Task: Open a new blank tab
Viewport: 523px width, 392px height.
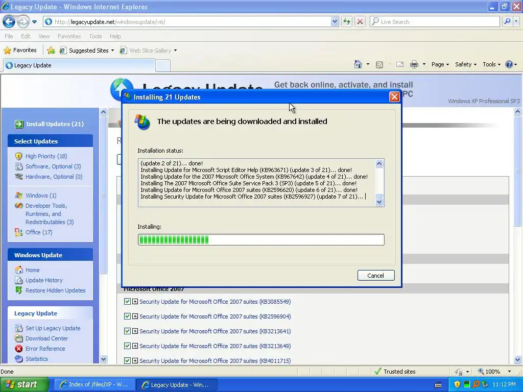Action: click(x=163, y=66)
